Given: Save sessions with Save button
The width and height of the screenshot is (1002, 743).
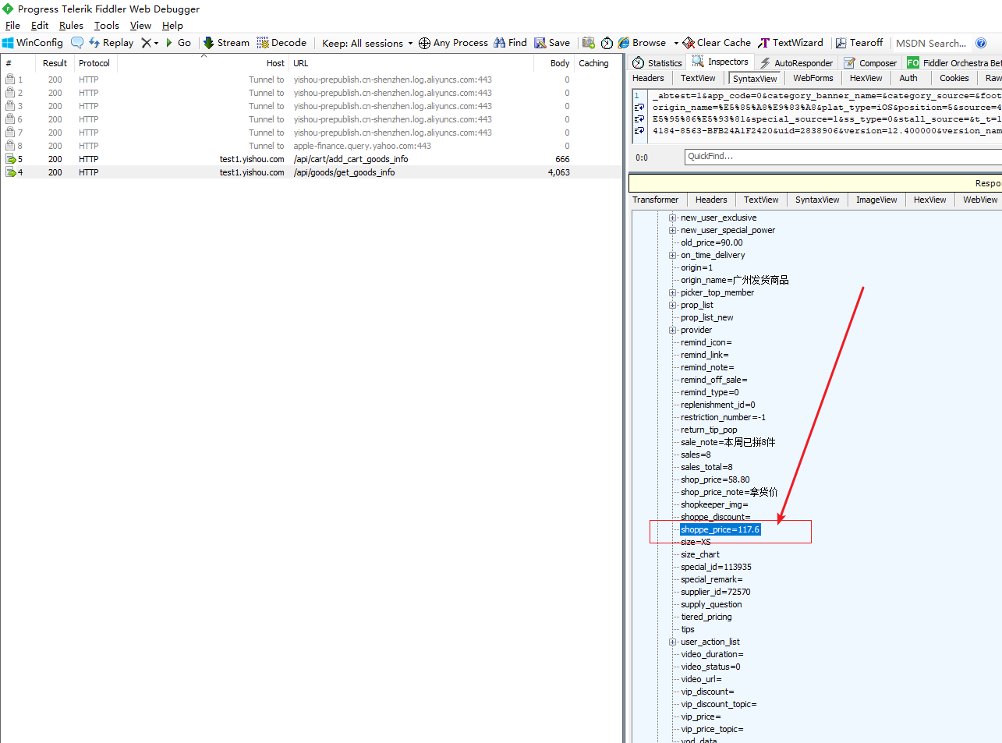Looking at the screenshot, I should 552,43.
